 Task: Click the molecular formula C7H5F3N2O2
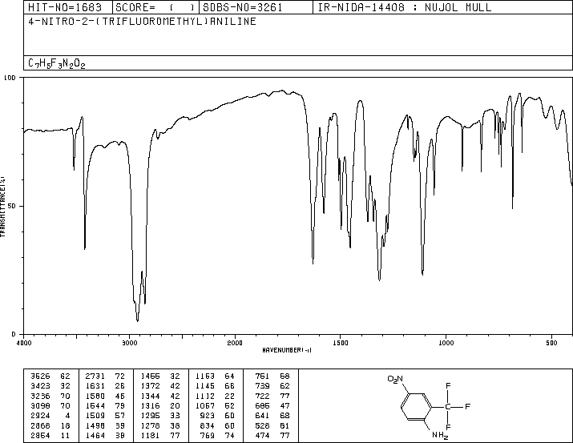(57, 63)
